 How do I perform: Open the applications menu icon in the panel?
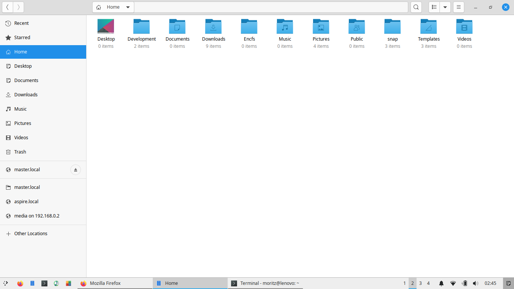tap(6, 283)
